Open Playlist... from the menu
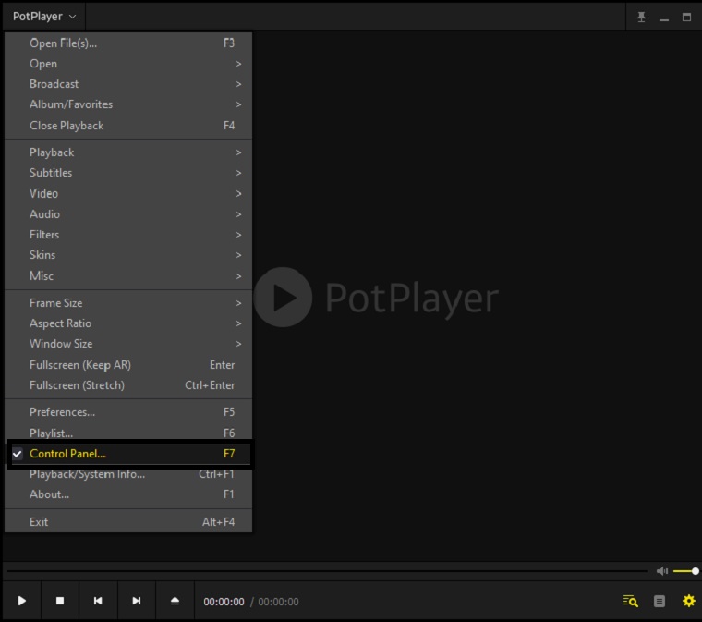 coord(128,433)
